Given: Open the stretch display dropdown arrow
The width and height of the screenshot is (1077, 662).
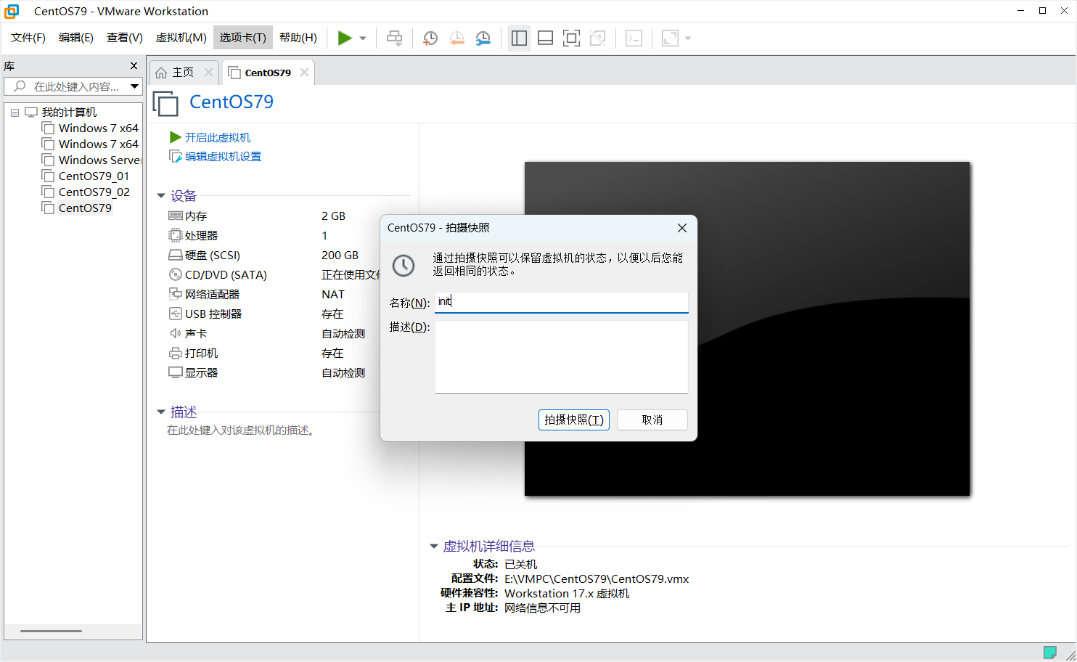Looking at the screenshot, I should 688,38.
